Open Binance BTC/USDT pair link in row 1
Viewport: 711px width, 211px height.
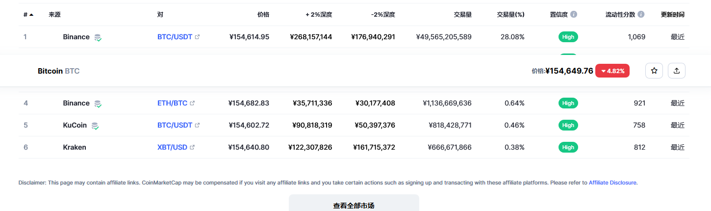[x=175, y=37]
